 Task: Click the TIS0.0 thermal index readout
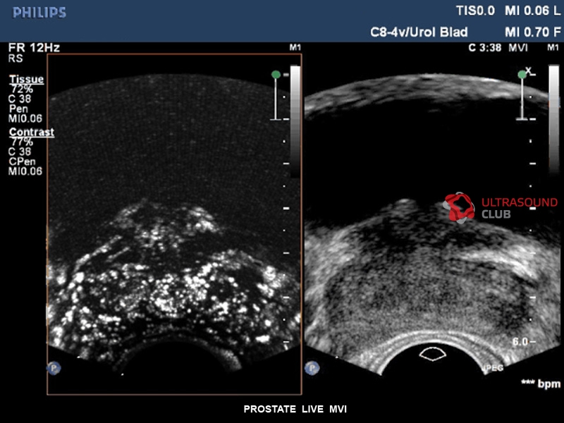tap(475, 11)
